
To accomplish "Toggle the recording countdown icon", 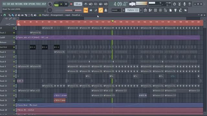I will (96, 4).
